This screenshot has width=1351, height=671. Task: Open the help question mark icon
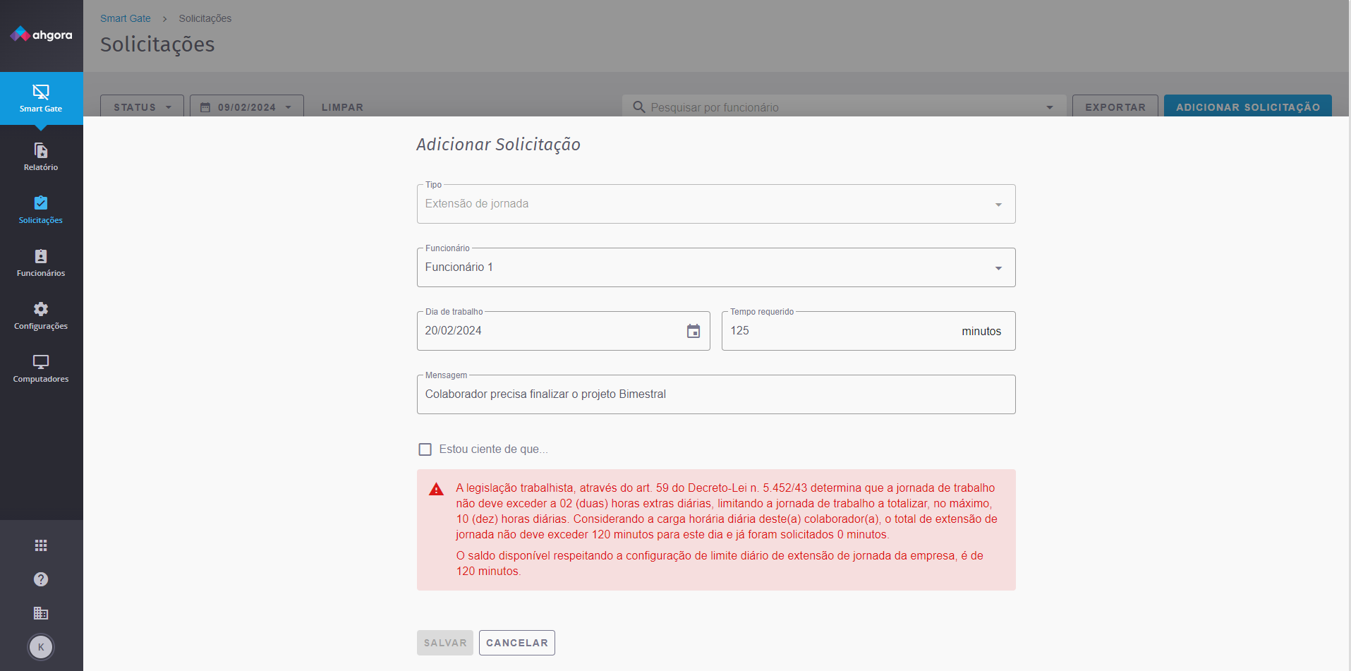coord(41,579)
